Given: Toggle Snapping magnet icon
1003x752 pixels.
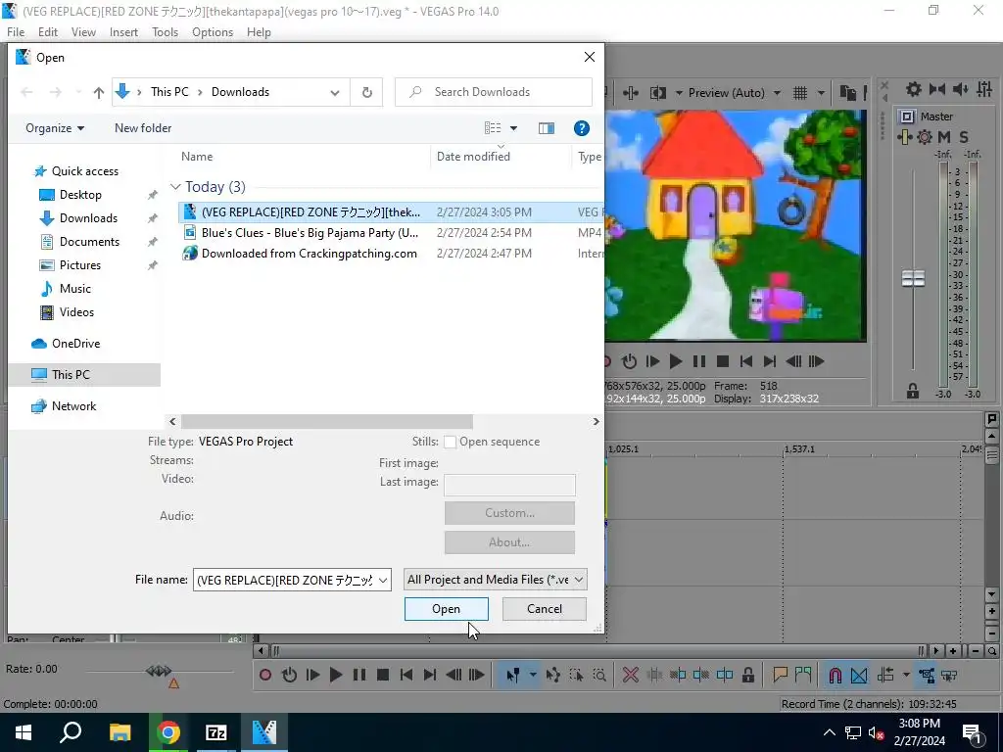Looking at the screenshot, I should 835,675.
